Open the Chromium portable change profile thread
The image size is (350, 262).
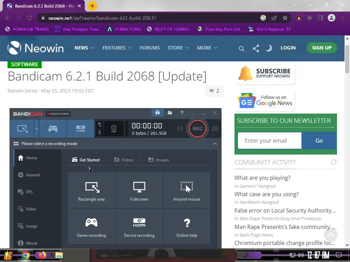[285, 243]
